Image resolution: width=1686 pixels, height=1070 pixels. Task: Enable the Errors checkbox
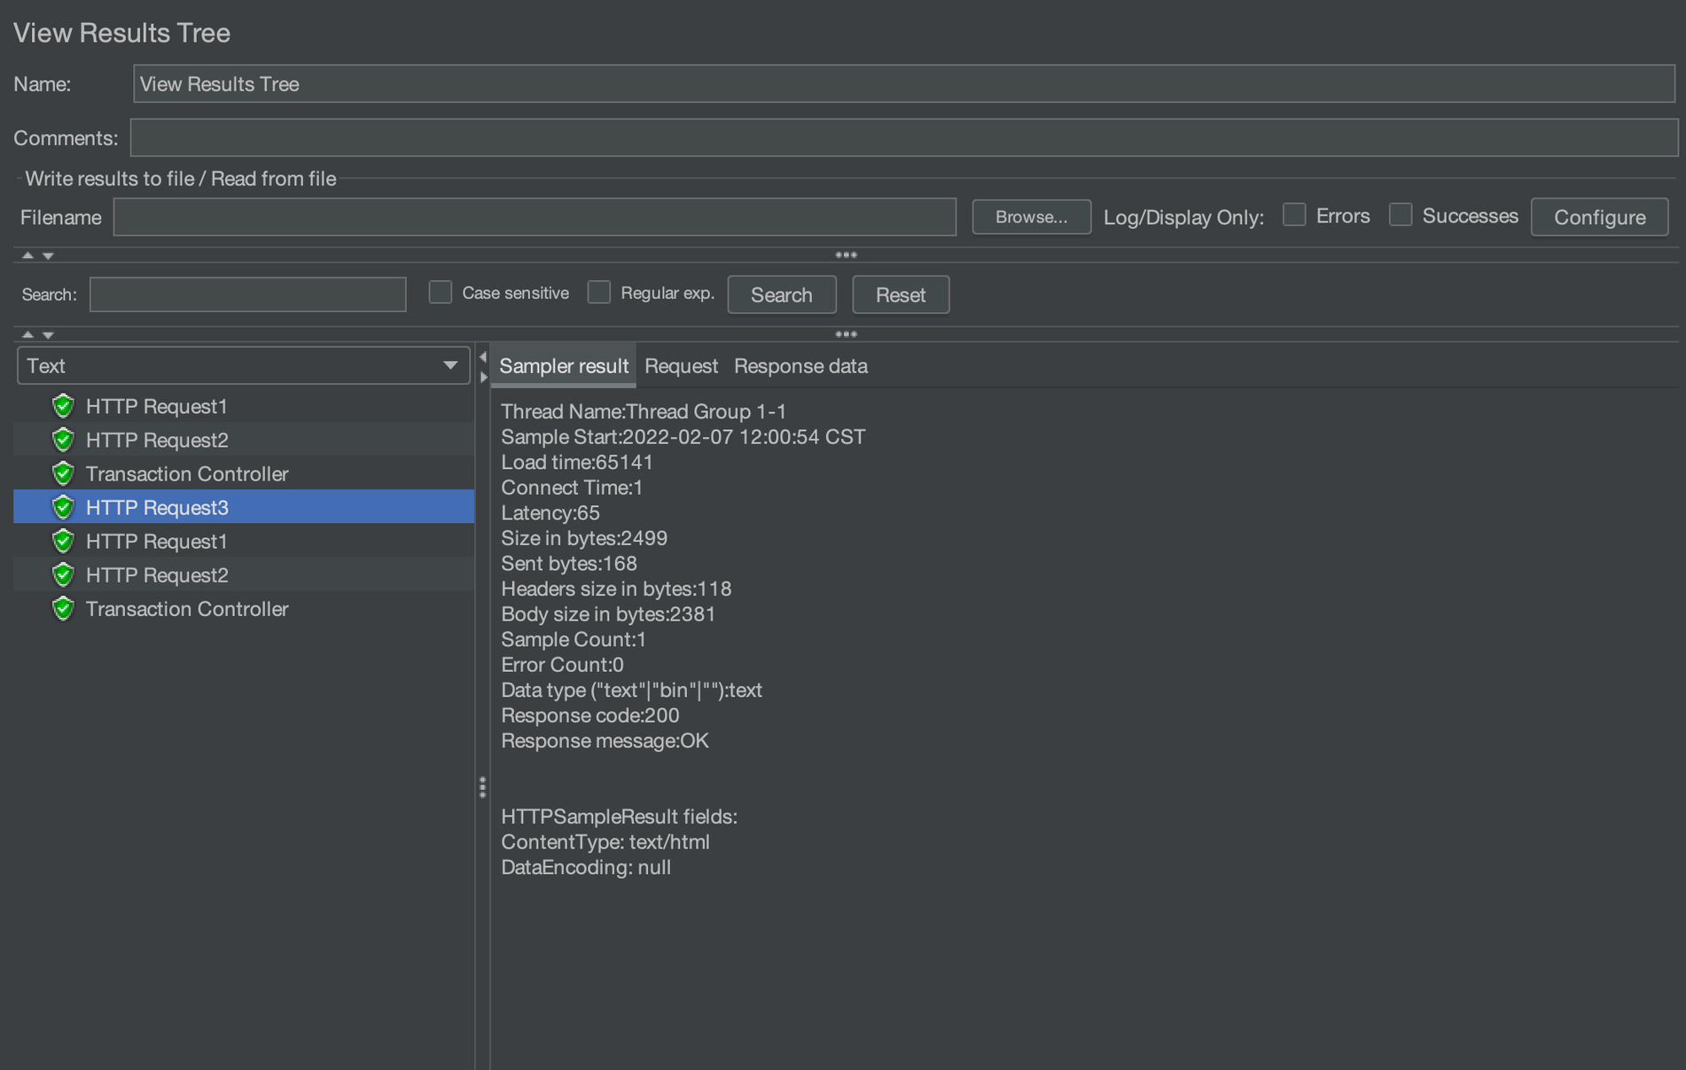coord(1294,215)
